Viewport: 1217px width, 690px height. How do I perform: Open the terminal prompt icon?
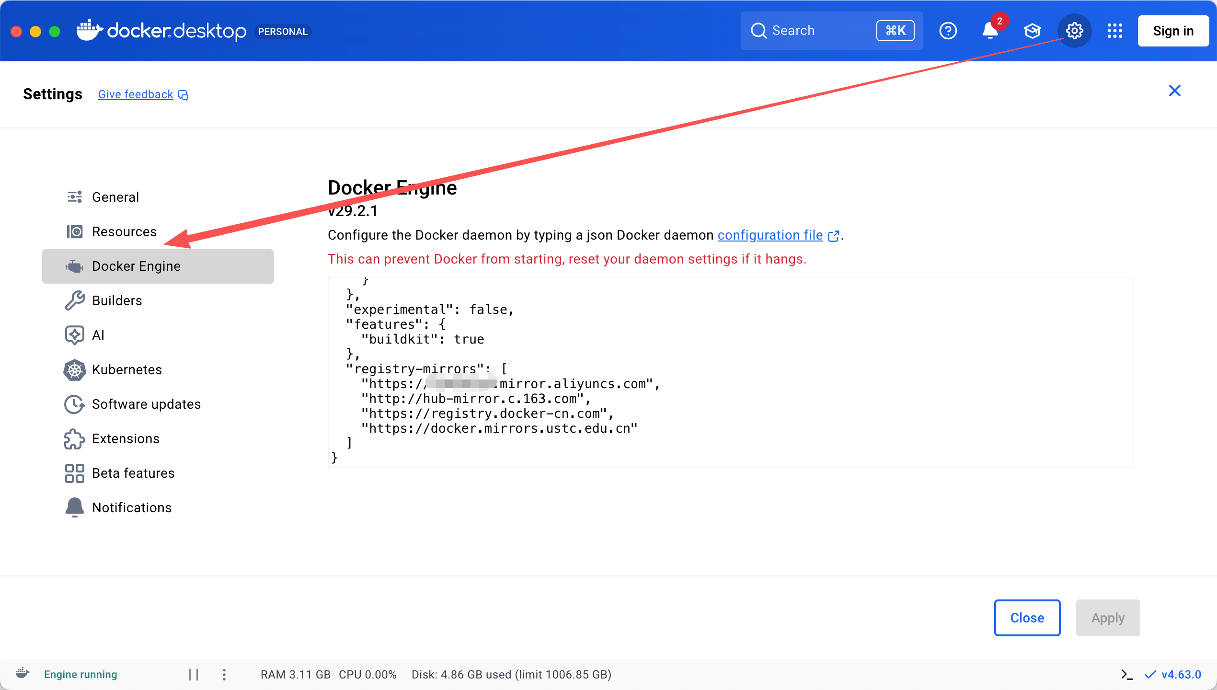point(1127,675)
